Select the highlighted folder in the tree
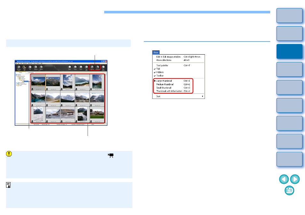This screenshot has height=215, width=305. click(26, 81)
